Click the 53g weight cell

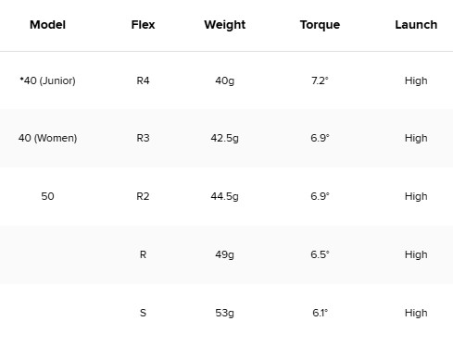[225, 314]
